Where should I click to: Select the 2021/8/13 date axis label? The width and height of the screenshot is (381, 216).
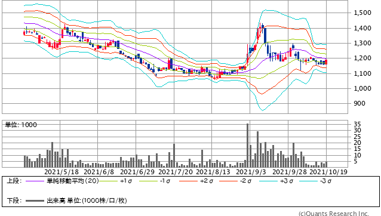[213, 172]
